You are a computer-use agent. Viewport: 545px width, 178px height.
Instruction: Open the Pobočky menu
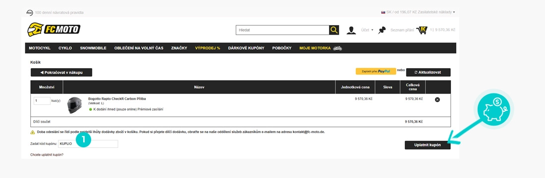click(x=281, y=48)
